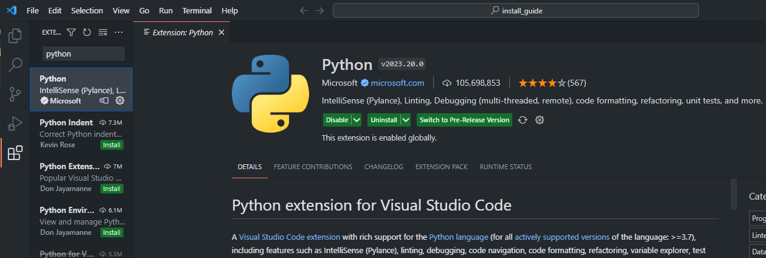
Task: Click the extensions search field with python
Action: (x=83, y=54)
